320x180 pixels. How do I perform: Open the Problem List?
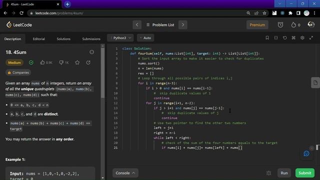tap(160, 25)
